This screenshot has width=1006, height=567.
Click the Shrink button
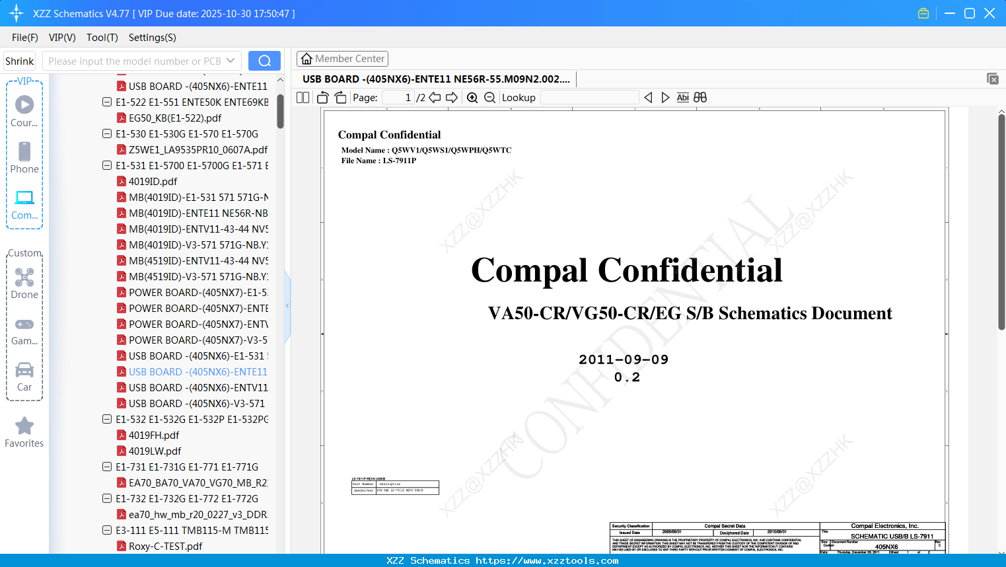[20, 61]
